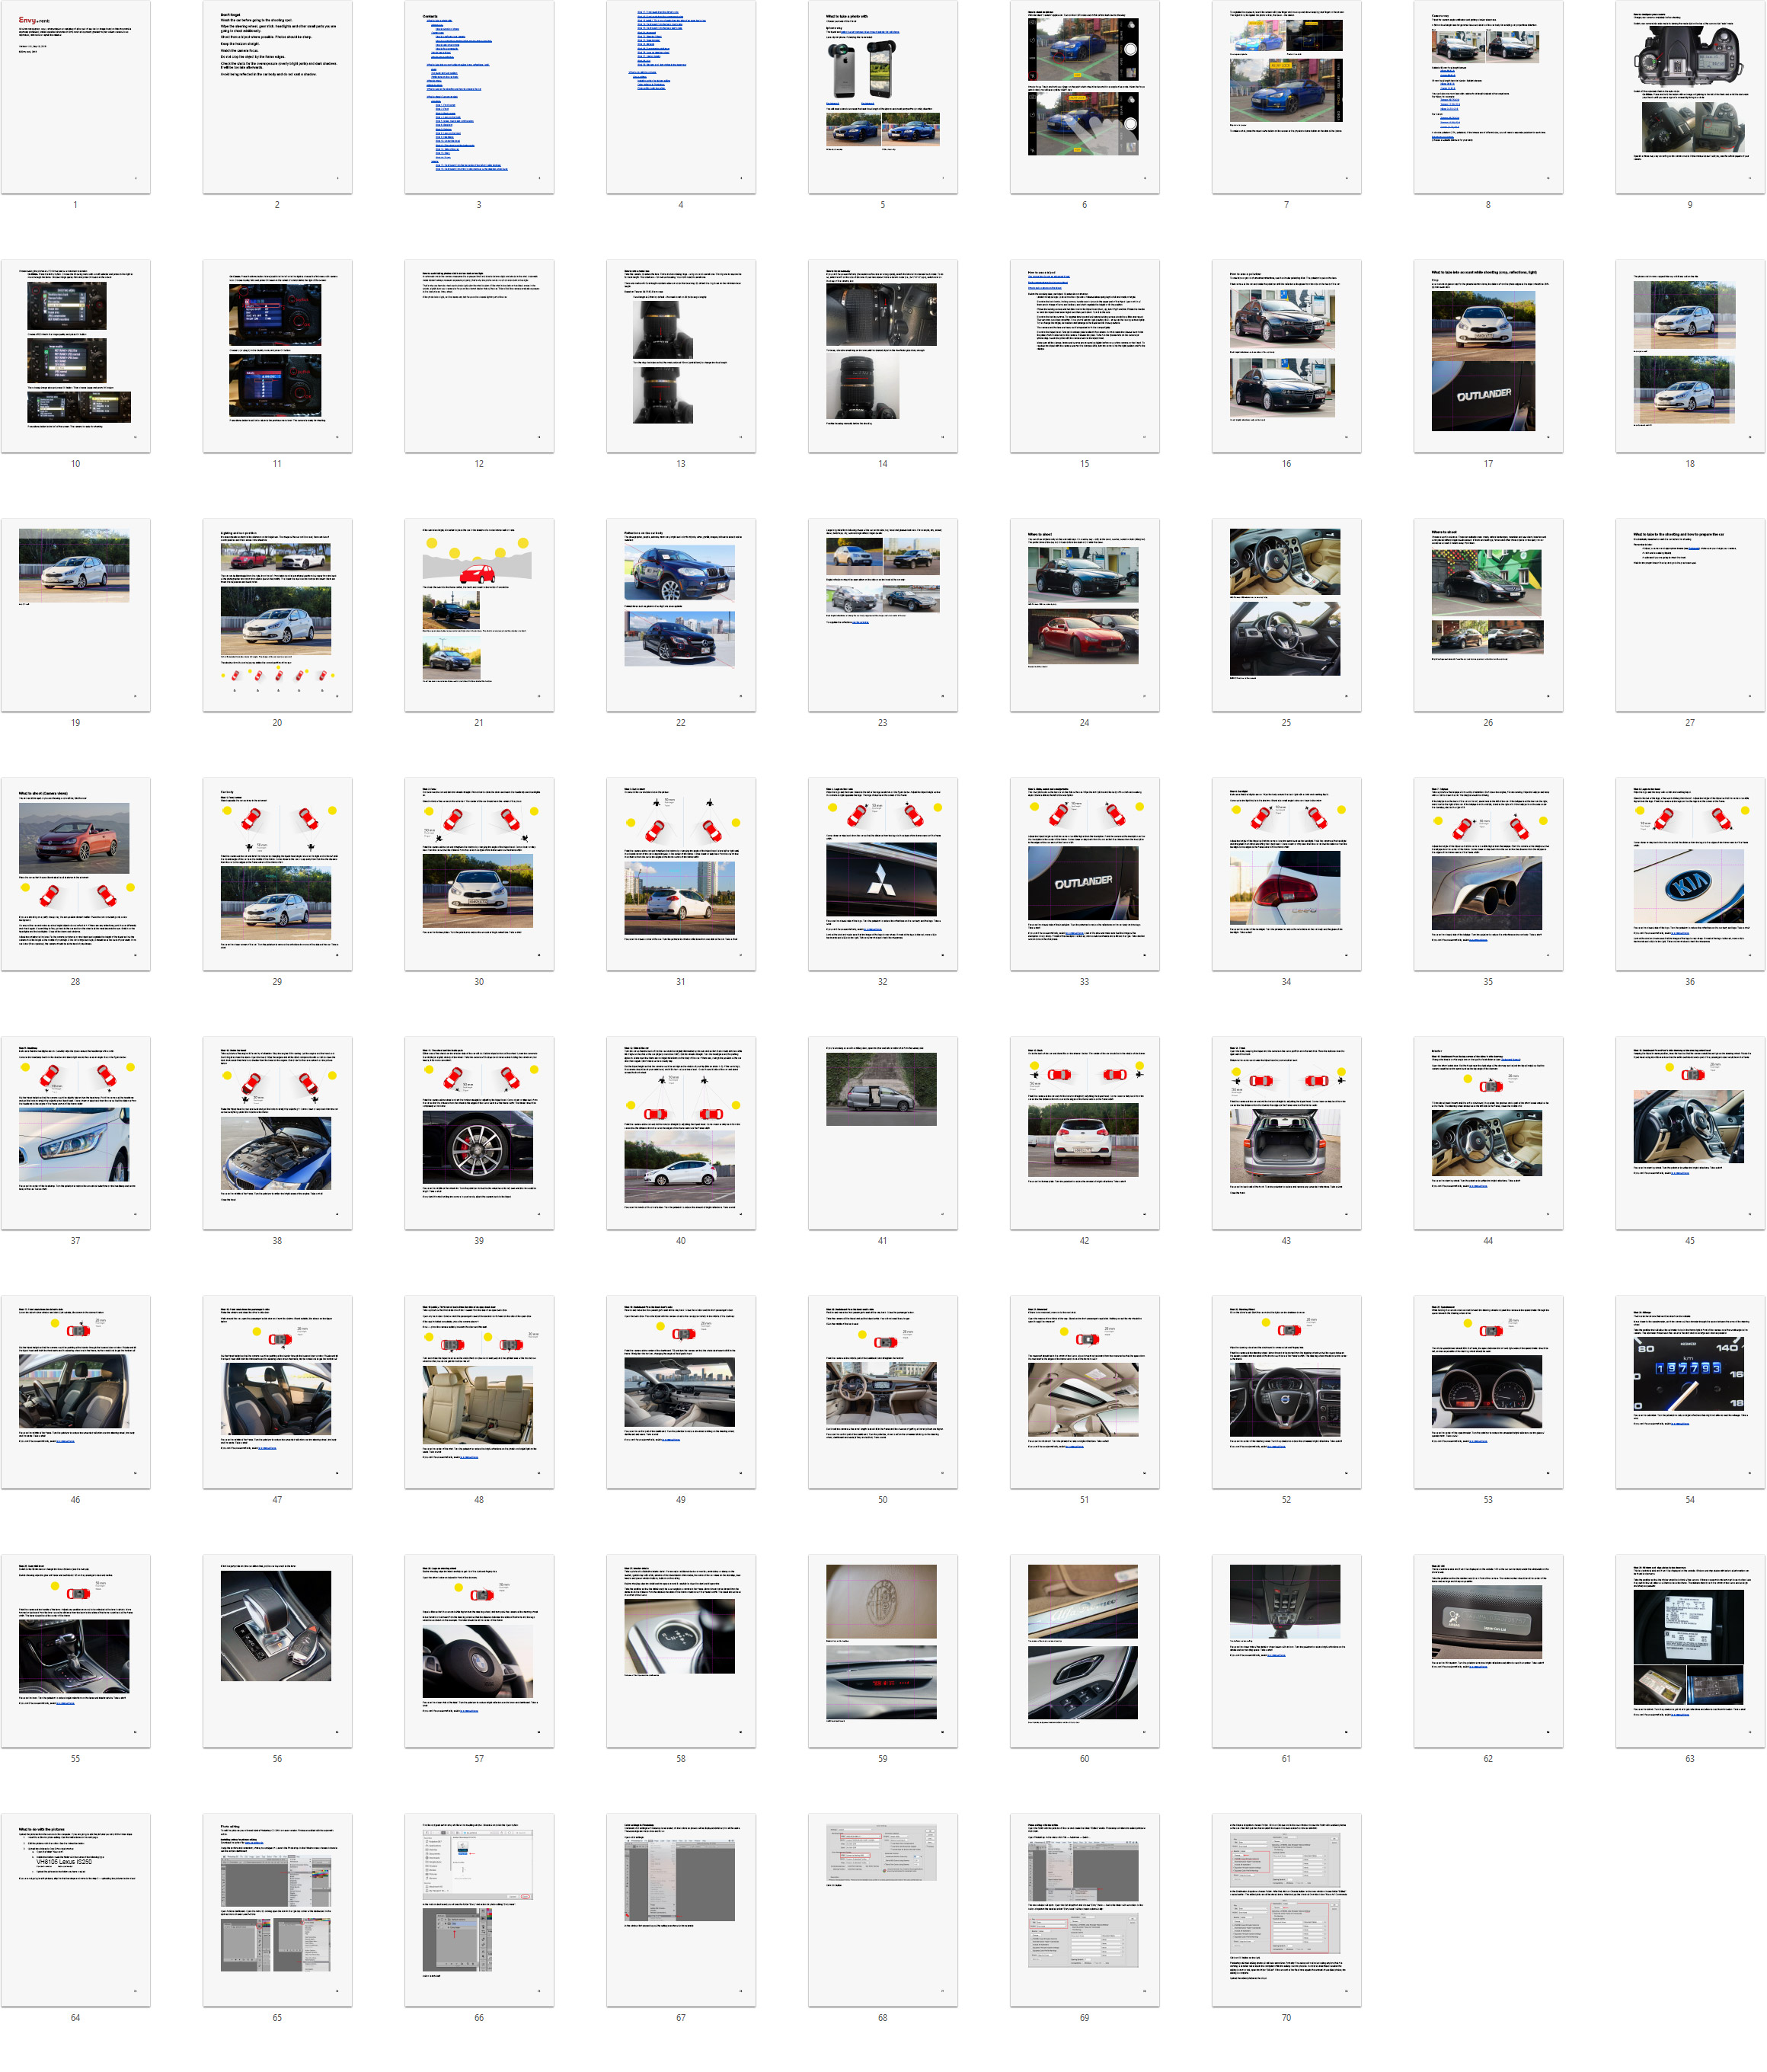The image size is (1767, 2072).
Task: Click page 56 thumbnail showing gear shifter
Action: click(x=277, y=1651)
